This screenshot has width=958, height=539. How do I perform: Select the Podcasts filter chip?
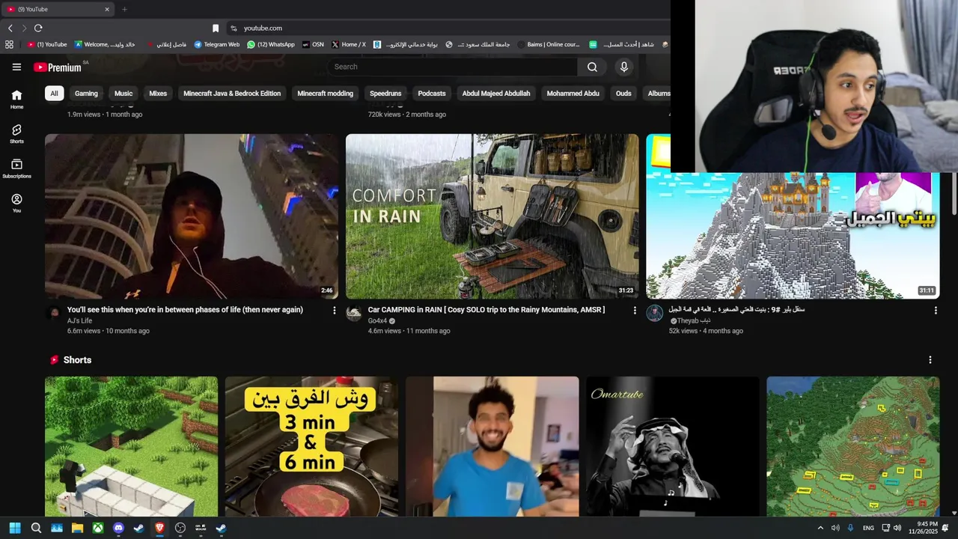(432, 94)
